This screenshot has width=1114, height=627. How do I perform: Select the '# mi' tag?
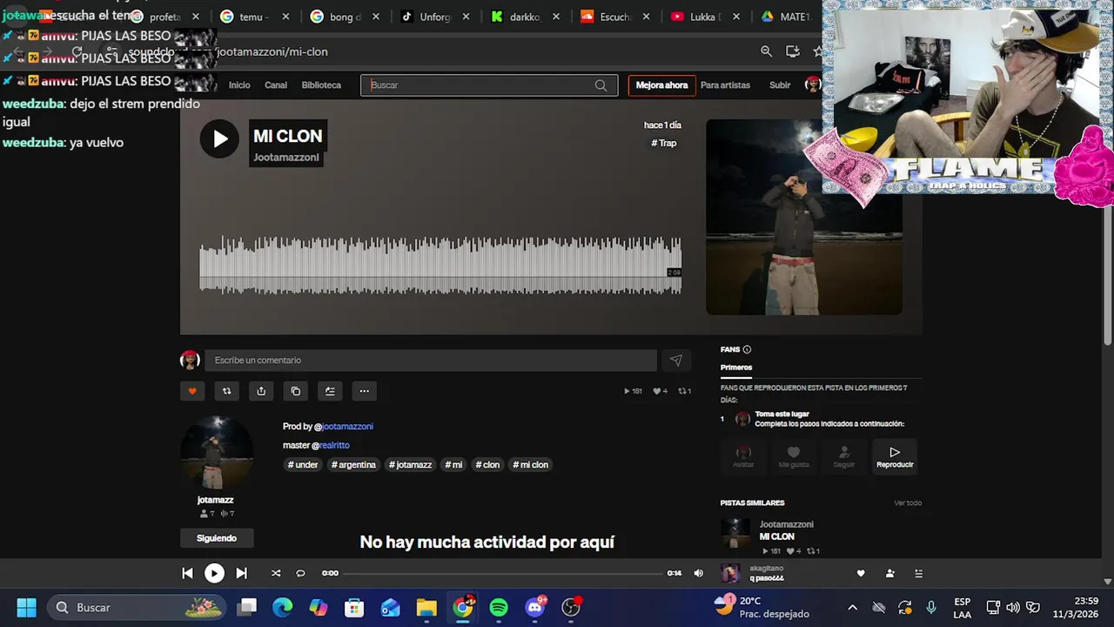[x=453, y=465]
